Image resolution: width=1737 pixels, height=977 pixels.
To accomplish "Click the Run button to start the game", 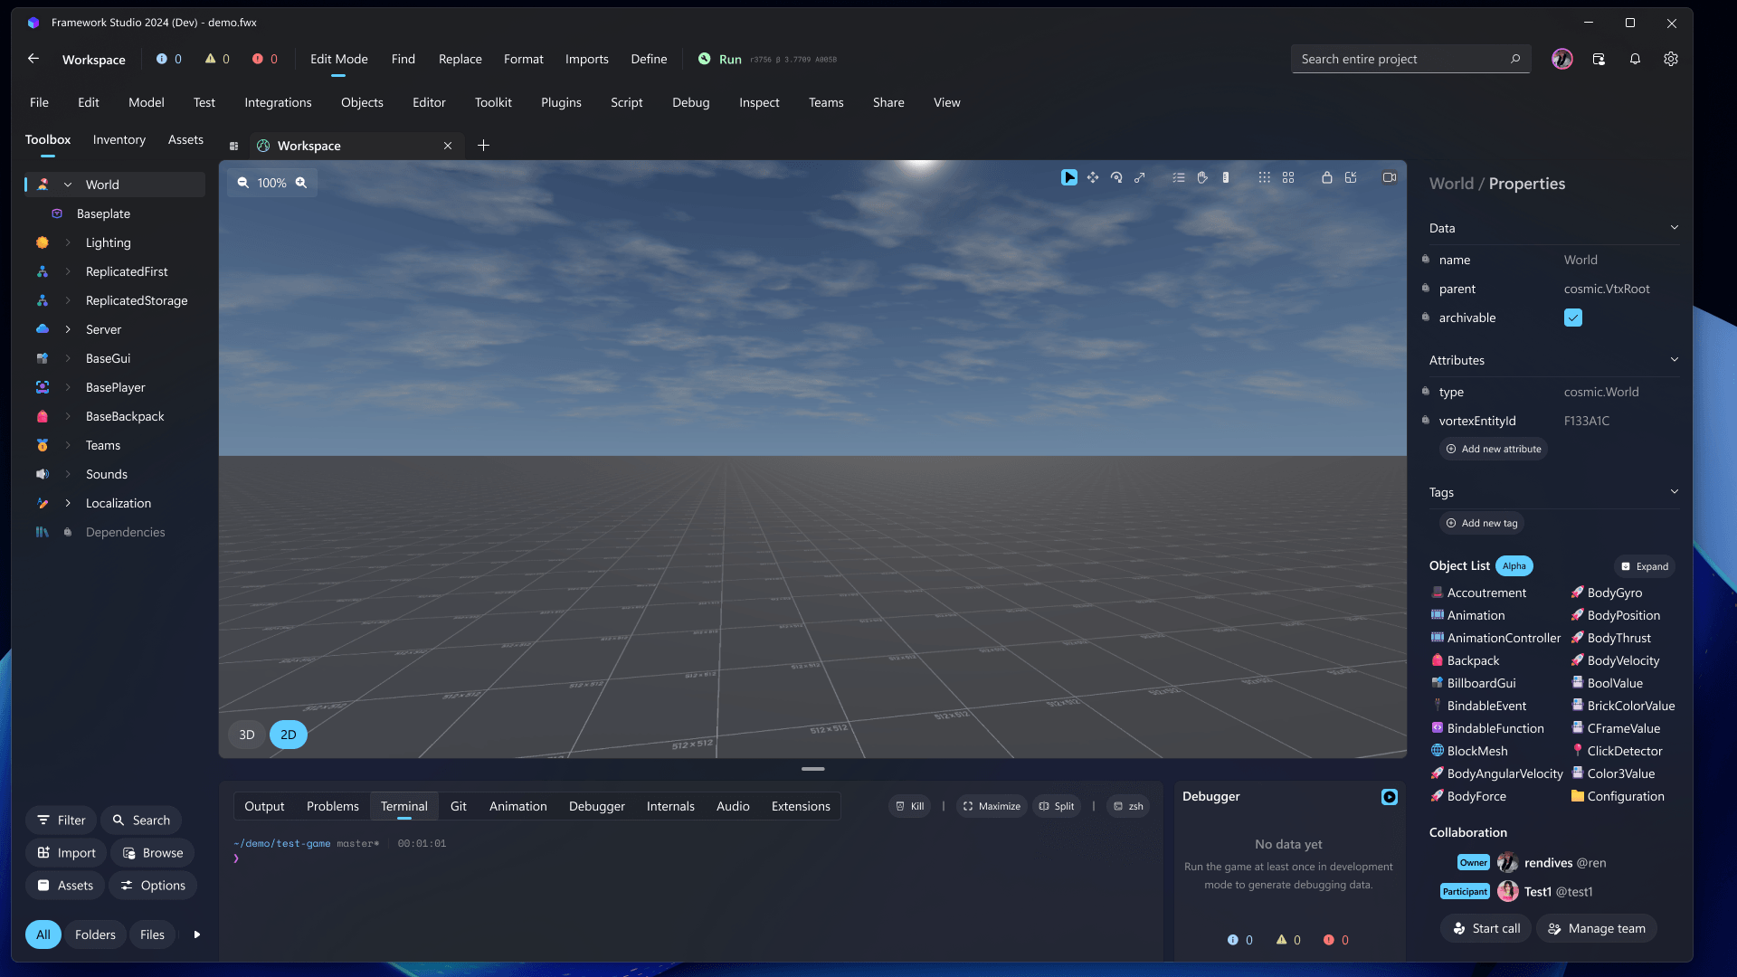I will click(x=721, y=59).
